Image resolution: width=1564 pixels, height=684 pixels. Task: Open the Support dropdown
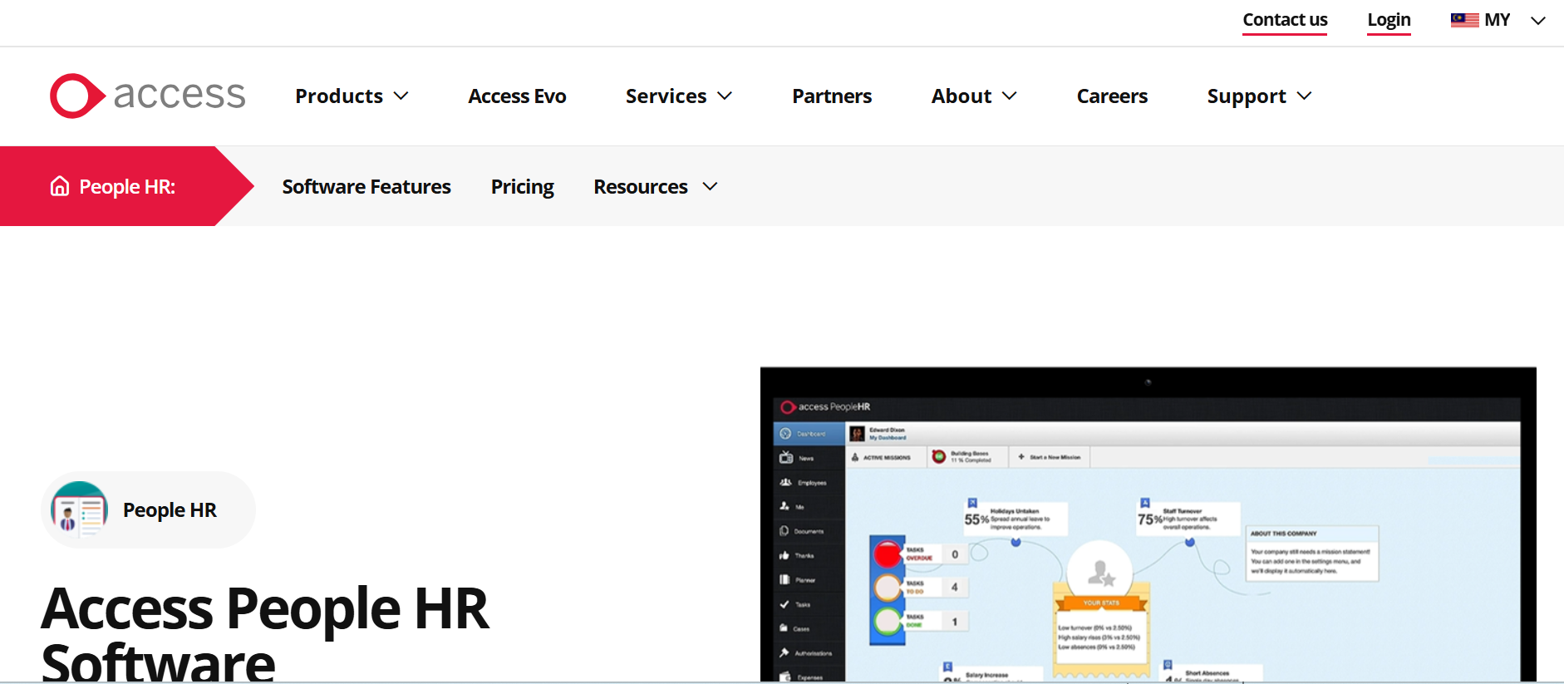pyautogui.click(x=1259, y=96)
